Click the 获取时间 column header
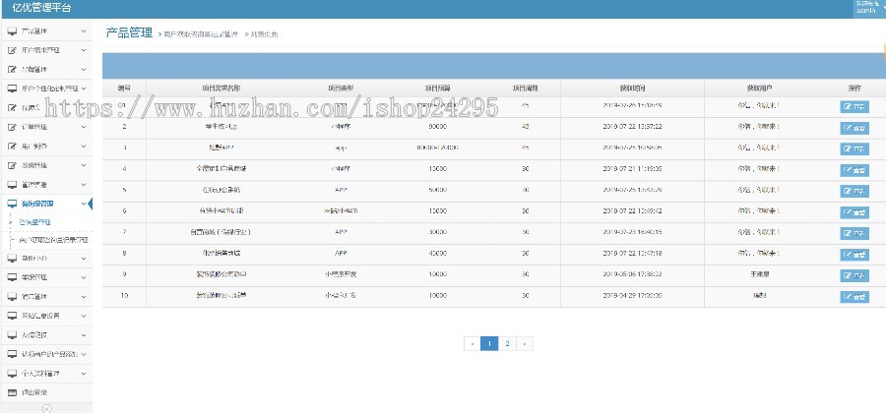The image size is (886, 413). coord(632,88)
